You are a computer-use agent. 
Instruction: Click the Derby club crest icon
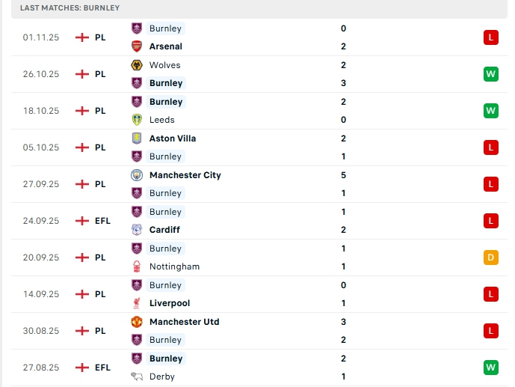[137, 377]
